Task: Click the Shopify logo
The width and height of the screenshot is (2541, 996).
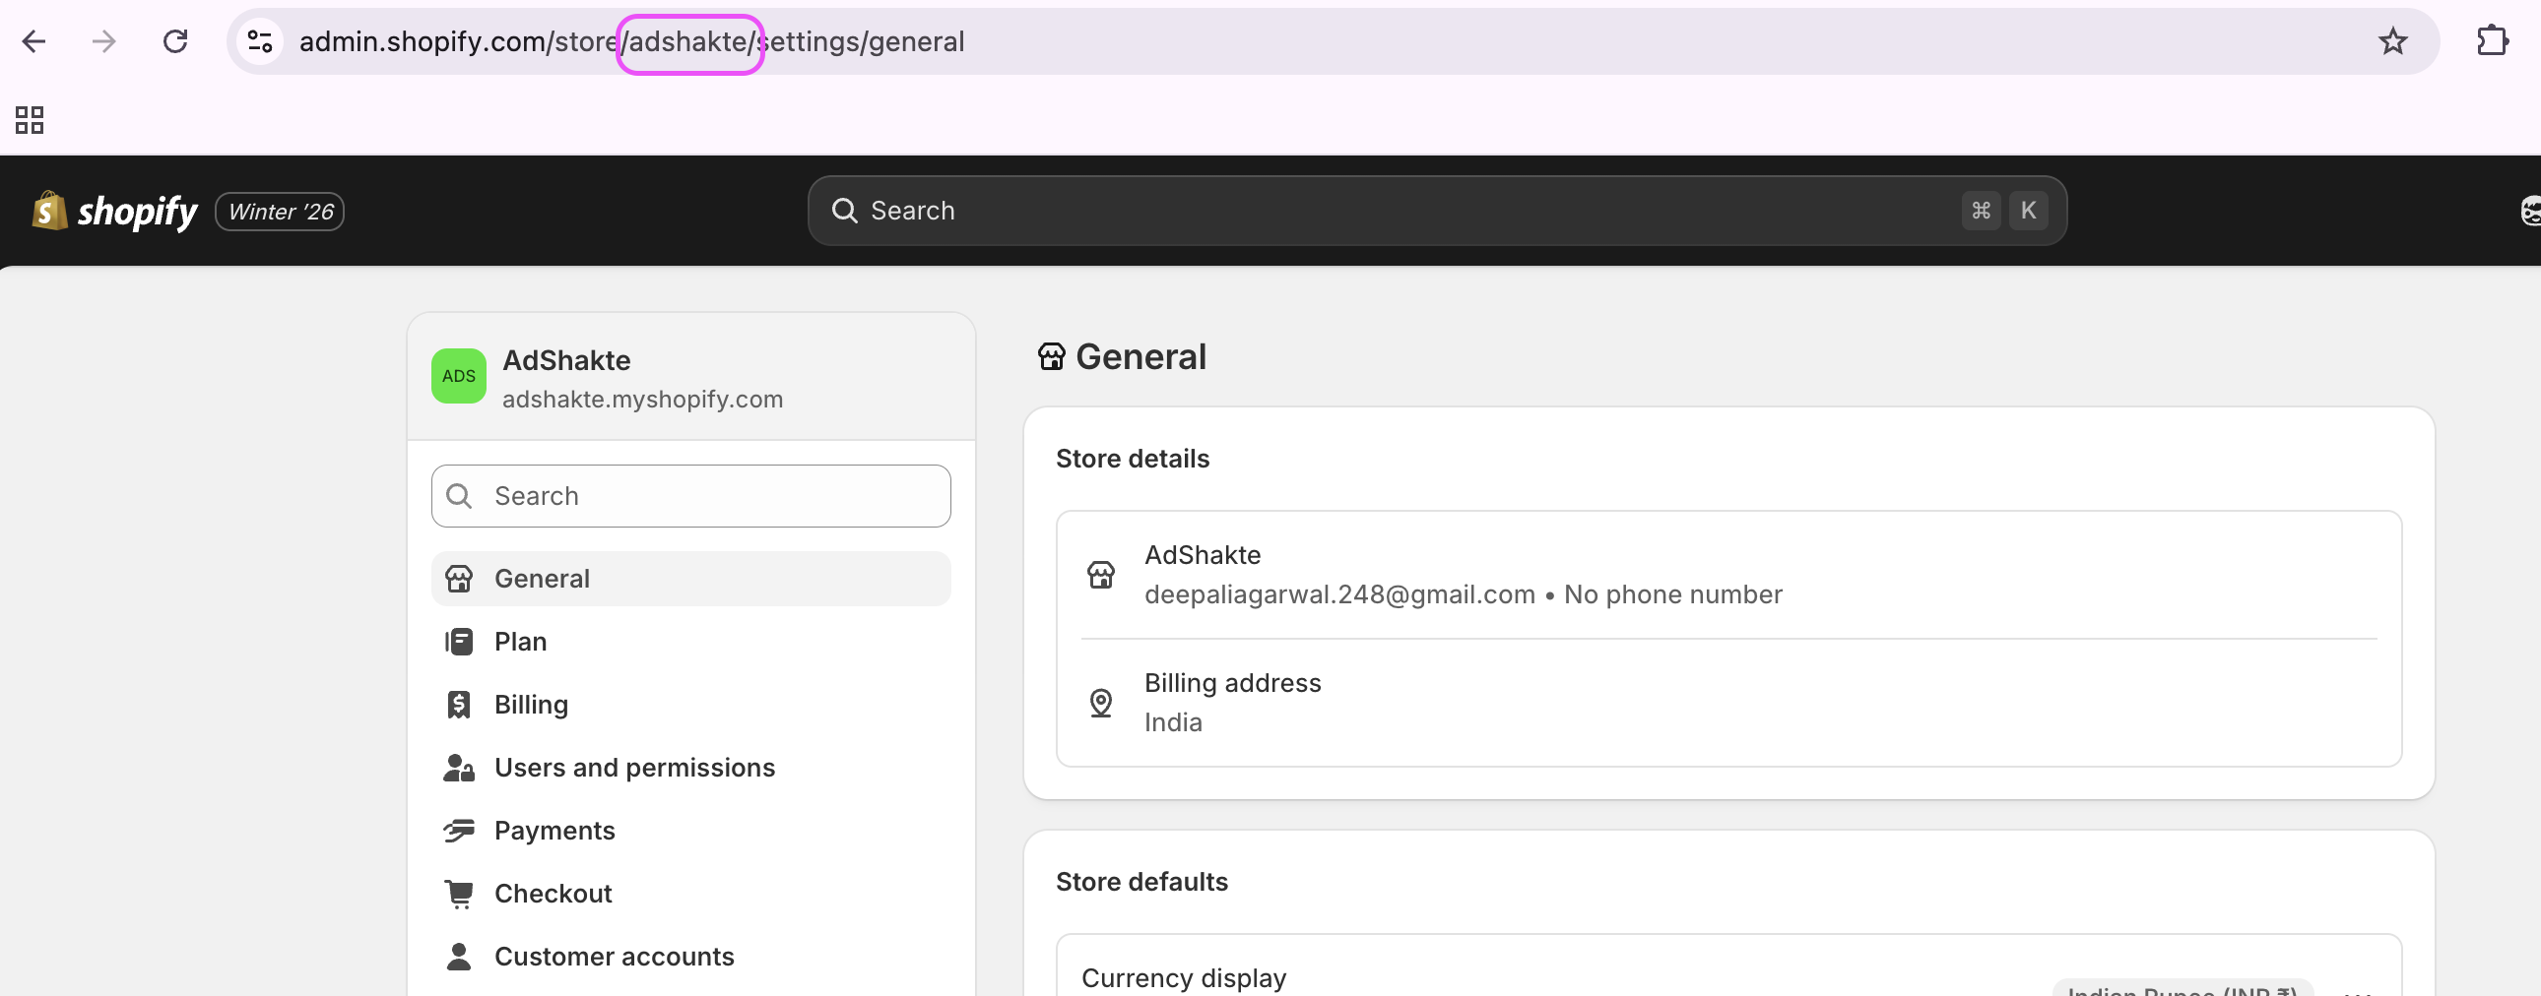Action: point(111,210)
